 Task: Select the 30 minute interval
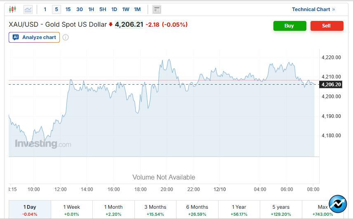tap(80, 9)
